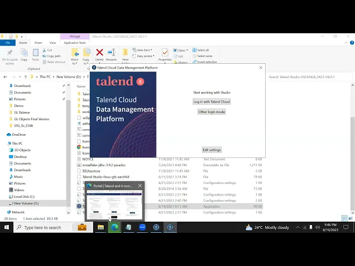
Task: Open the New item dropdown
Action: pos(142,50)
